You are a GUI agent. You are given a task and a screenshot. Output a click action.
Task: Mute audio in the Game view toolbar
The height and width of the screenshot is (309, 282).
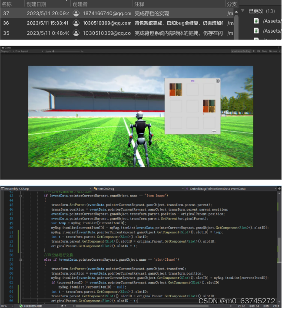click(254, 51)
